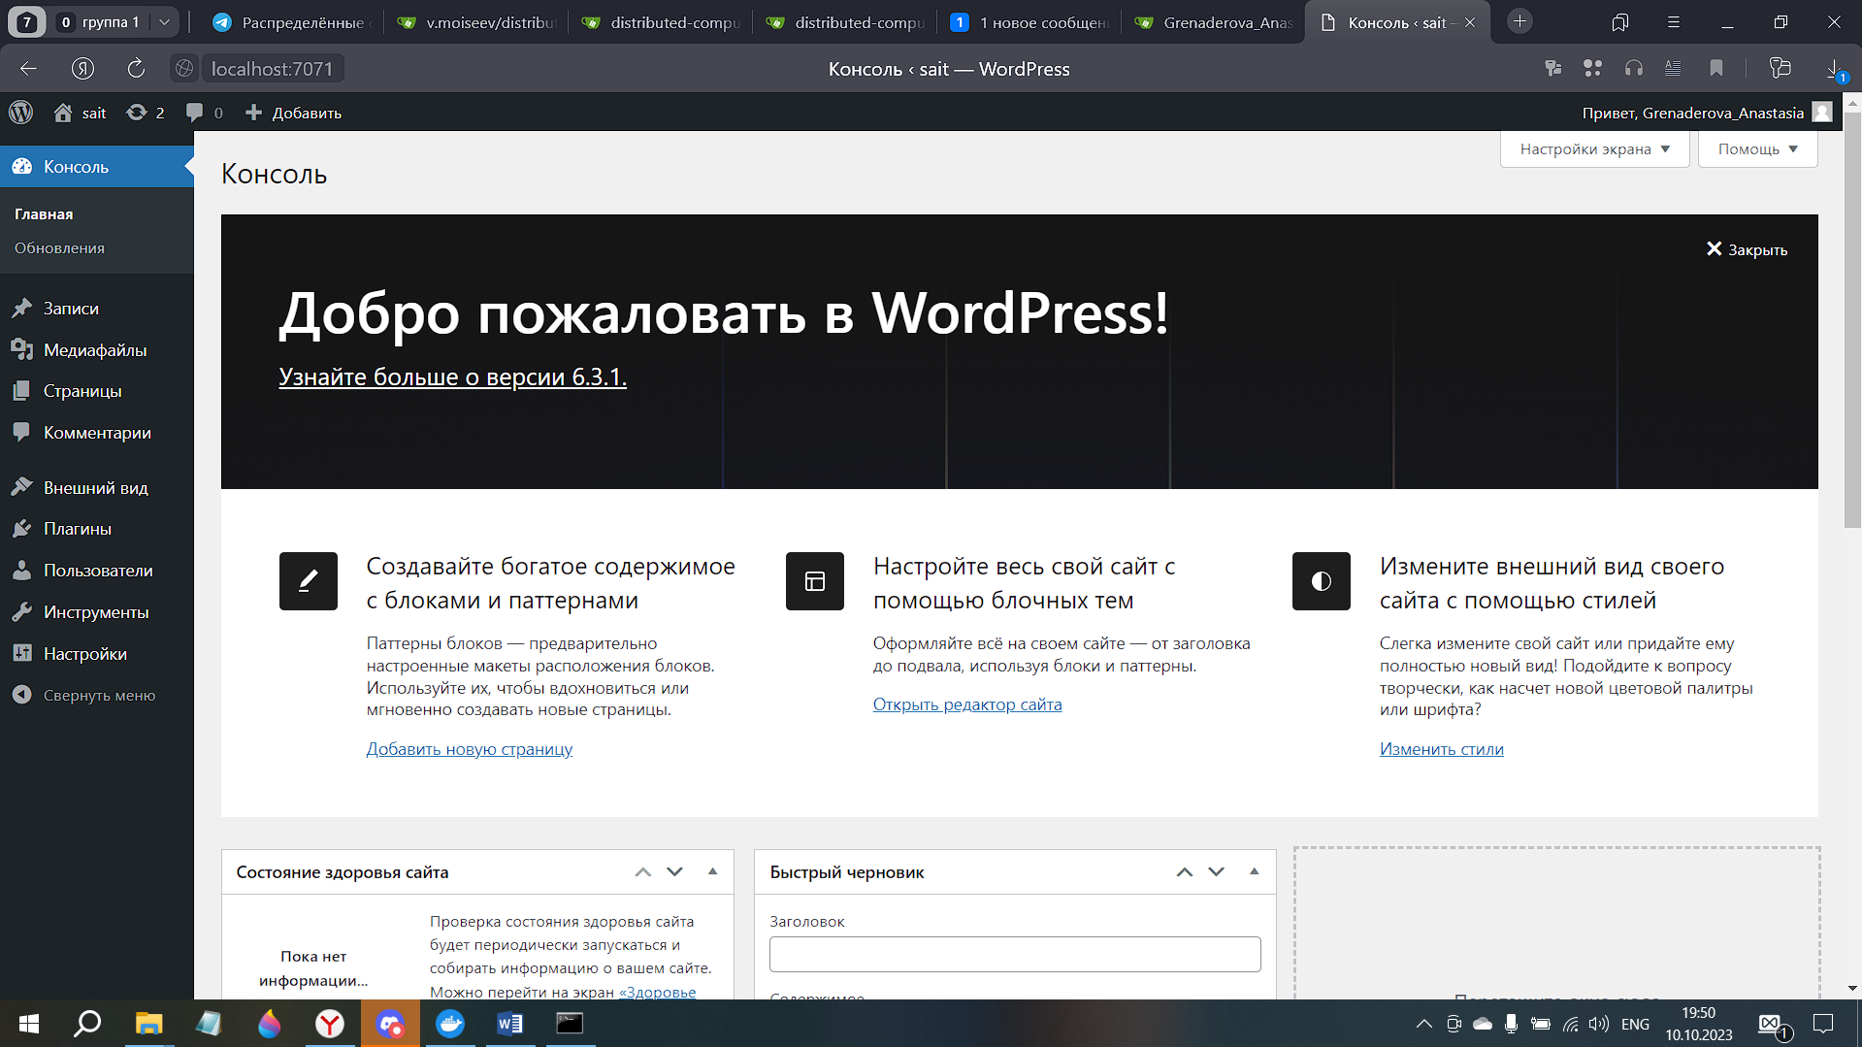Open the tab group dropdown arrow
The image size is (1862, 1047).
click(x=164, y=22)
